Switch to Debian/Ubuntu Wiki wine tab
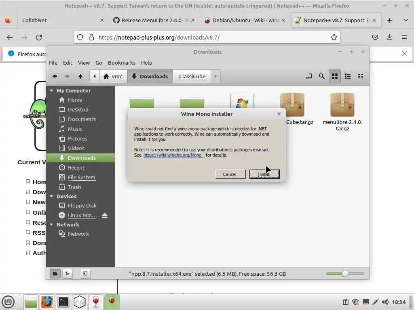The image size is (414, 310). [x=245, y=20]
